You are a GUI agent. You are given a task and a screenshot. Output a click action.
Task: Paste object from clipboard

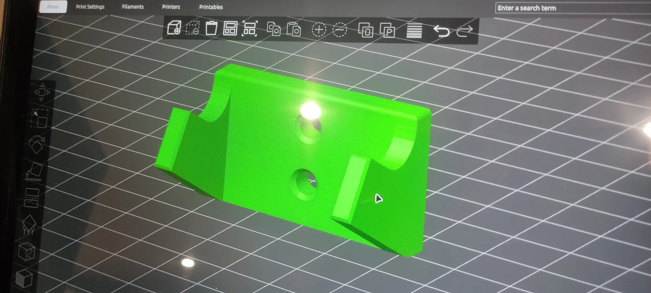coord(294,30)
